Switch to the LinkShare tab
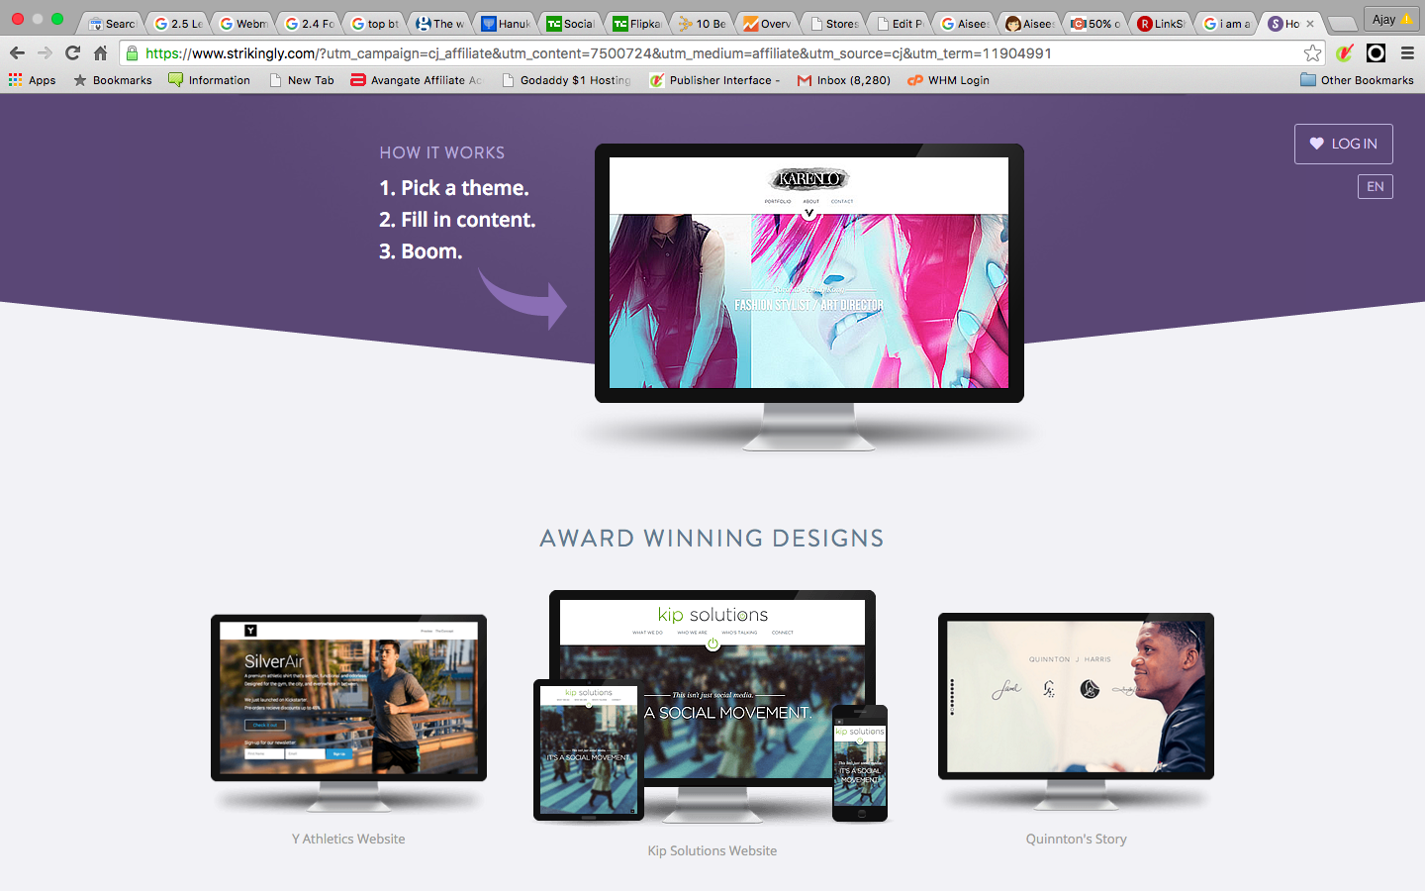Screen dimensions: 1425x891 1161,24
